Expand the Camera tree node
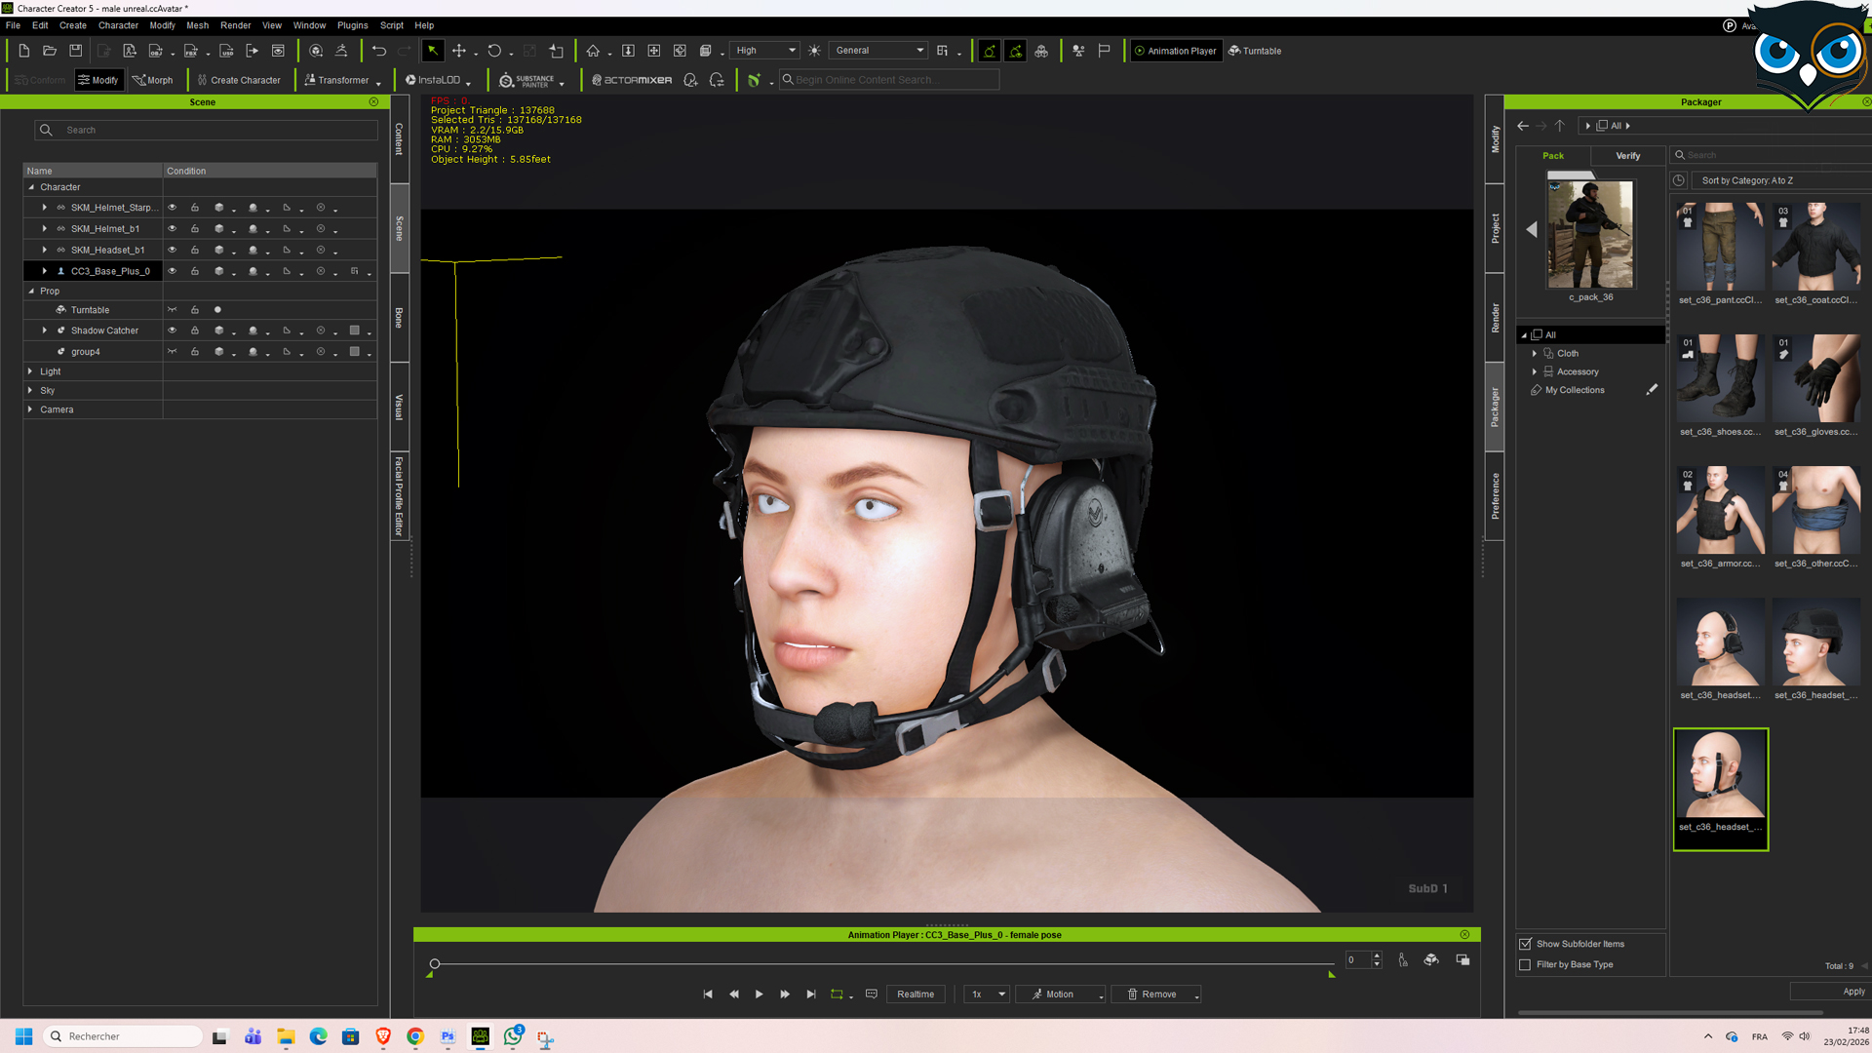This screenshot has height=1053, width=1872. coord(30,409)
